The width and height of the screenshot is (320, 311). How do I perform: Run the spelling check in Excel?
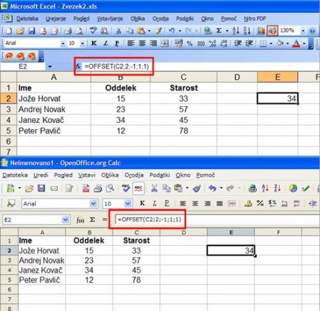coord(93,31)
